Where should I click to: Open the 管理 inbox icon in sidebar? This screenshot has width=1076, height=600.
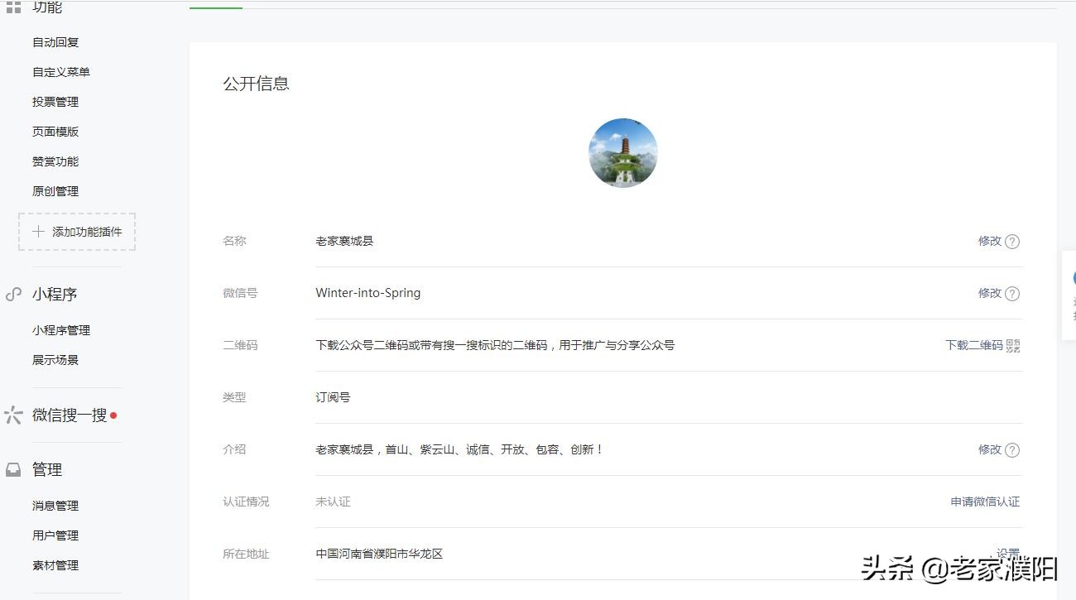tap(13, 469)
